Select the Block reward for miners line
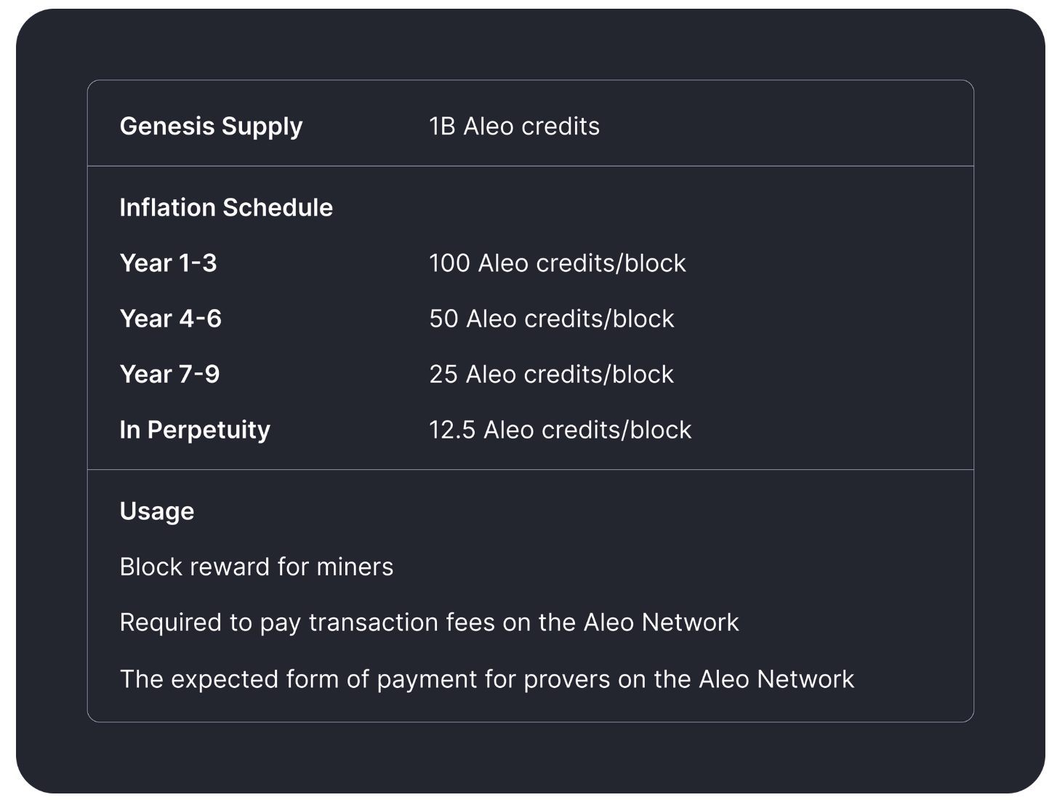This screenshot has width=1057, height=800. pyautogui.click(x=256, y=567)
